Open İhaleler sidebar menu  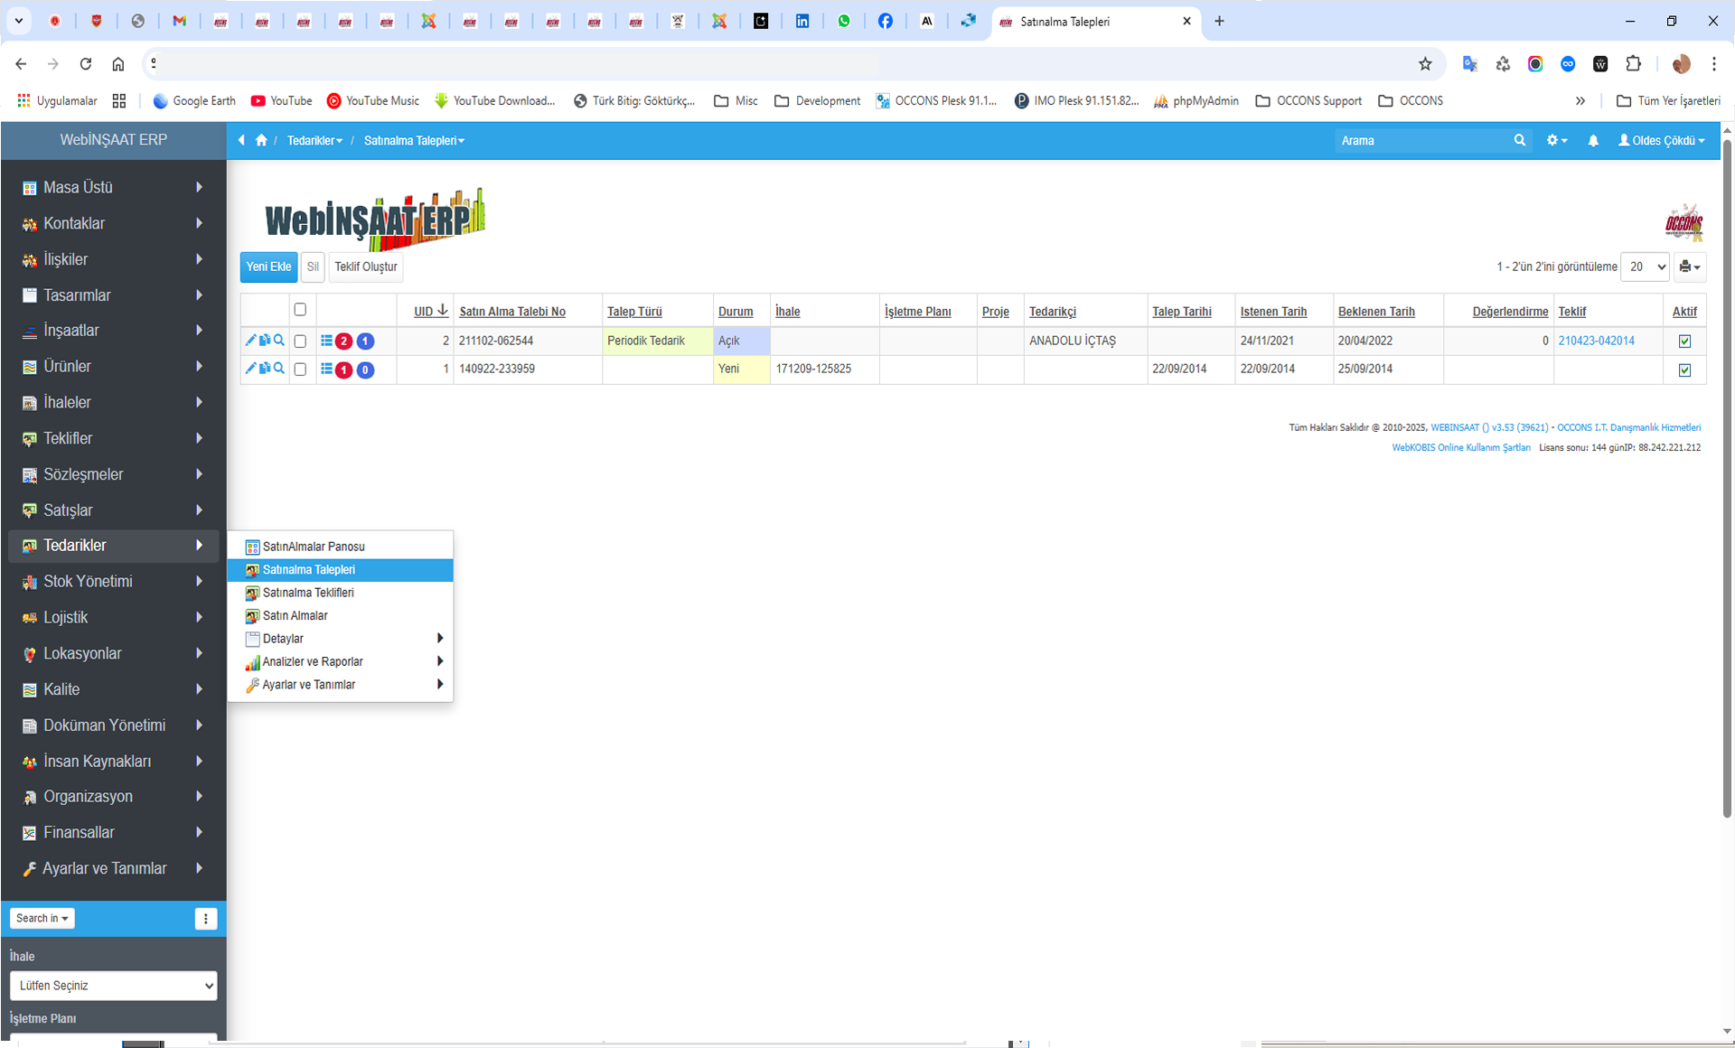pos(114,402)
